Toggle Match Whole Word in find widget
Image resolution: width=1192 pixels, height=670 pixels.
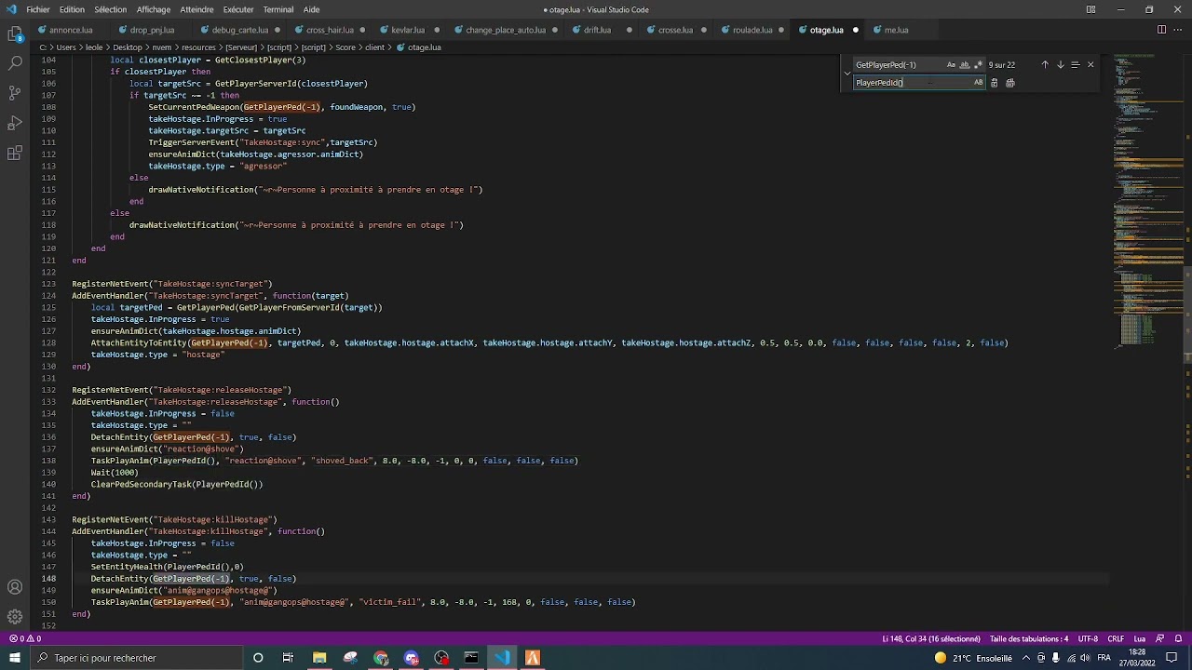(965, 65)
